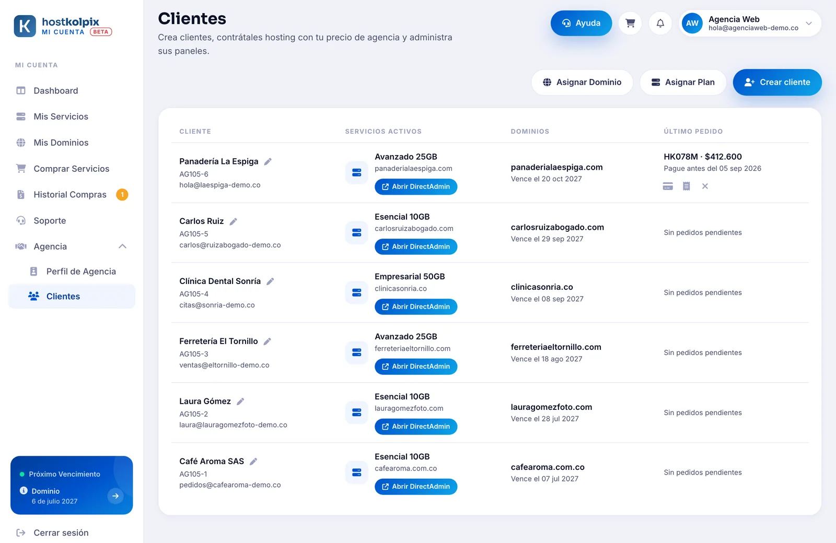Click server icon for Avanzado 25GB panaderialaespiga.com
The width and height of the screenshot is (836, 543).
pos(357,172)
